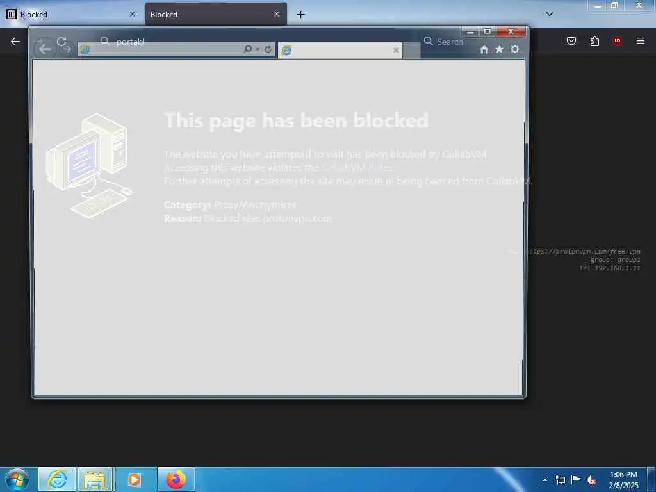
Task: Click Internet Explorer window forward button
Action: tap(67, 49)
